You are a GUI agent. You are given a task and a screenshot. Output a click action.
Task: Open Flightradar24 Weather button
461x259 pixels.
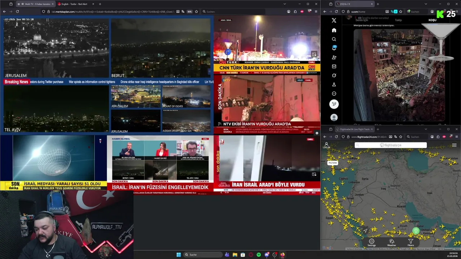tap(391, 242)
